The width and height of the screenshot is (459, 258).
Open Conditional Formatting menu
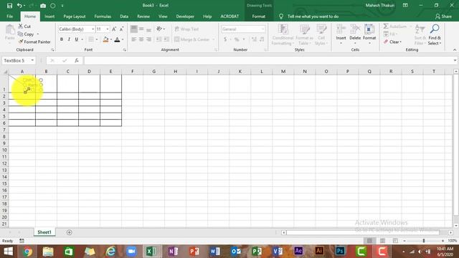(283, 35)
